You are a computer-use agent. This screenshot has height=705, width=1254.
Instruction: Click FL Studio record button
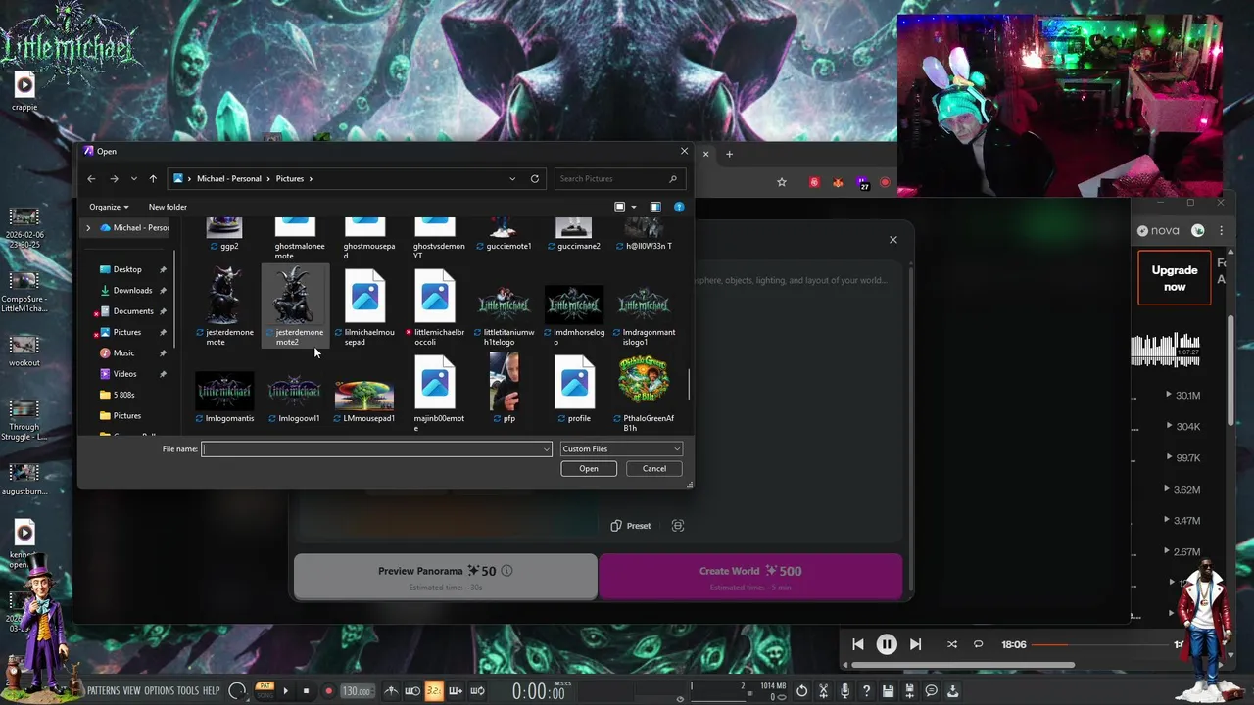pyautogui.click(x=328, y=691)
